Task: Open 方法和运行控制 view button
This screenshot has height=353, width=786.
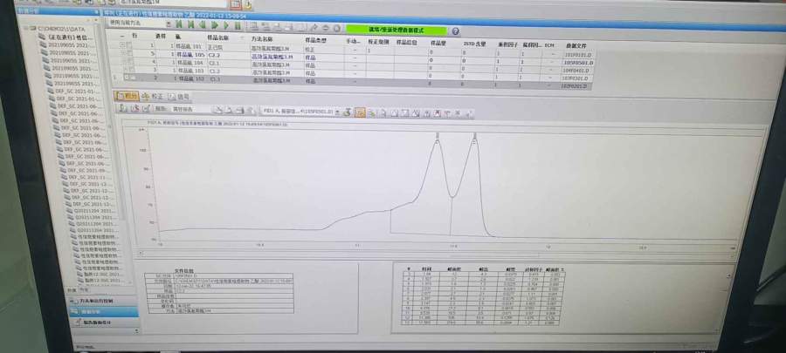Action: coord(102,301)
